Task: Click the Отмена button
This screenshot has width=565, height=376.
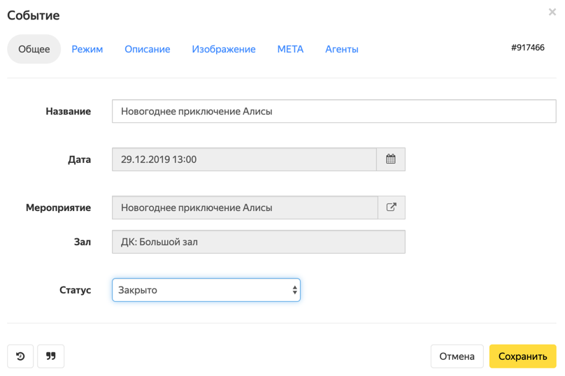Action: (457, 356)
